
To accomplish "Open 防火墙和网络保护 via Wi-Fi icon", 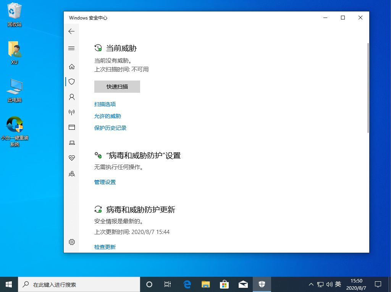I will coord(71,112).
